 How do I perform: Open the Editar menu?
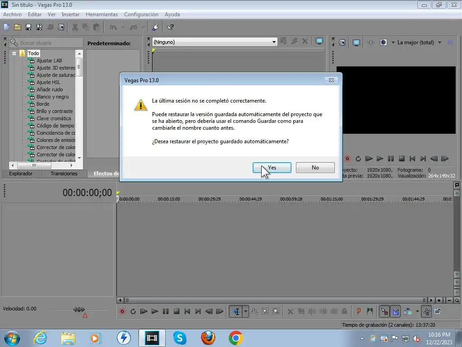[x=34, y=14]
